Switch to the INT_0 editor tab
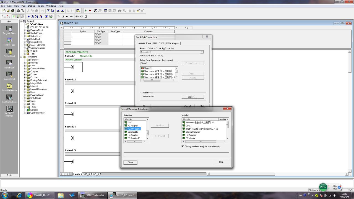The width and height of the screenshot is (354, 199). pos(96,174)
